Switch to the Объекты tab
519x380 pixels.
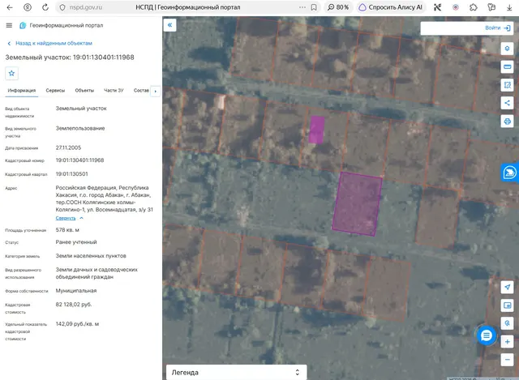(x=84, y=90)
